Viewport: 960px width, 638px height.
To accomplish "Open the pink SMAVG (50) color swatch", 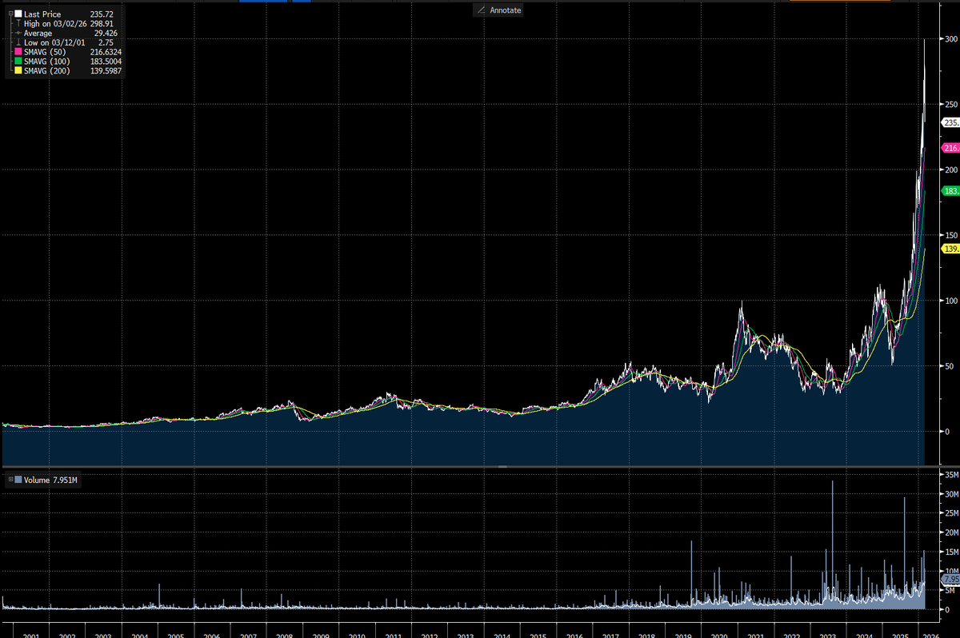I will (18, 53).
